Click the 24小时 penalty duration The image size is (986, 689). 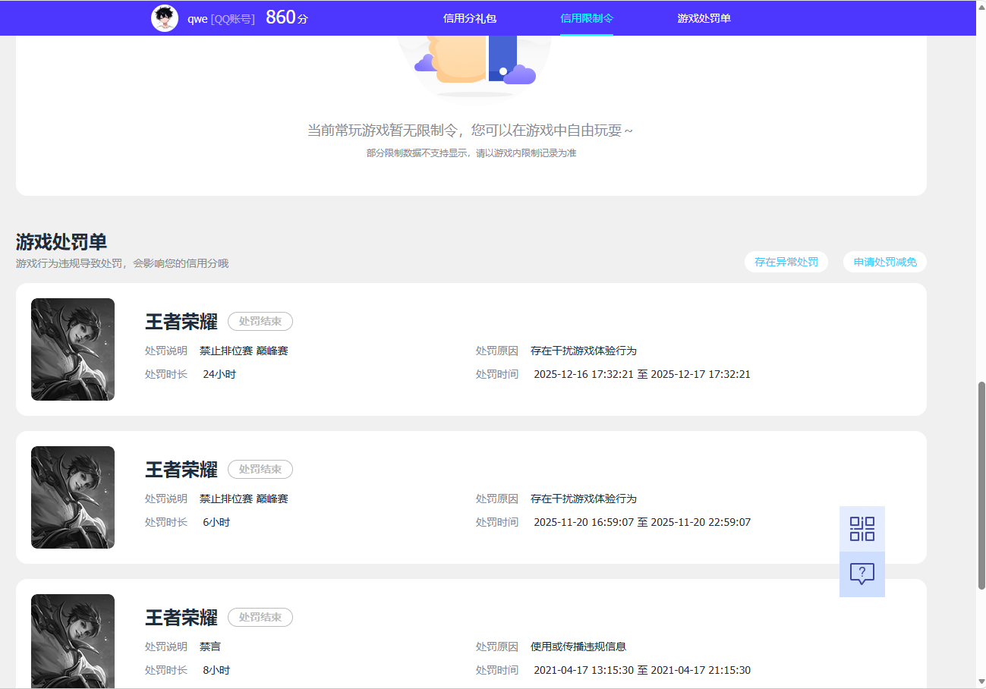[219, 374]
